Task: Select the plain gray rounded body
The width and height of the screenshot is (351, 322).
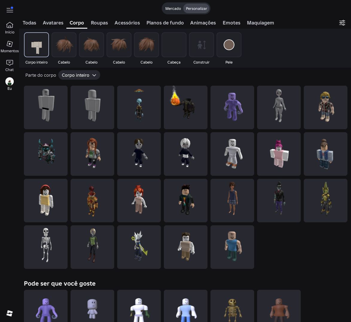Action: point(92,107)
